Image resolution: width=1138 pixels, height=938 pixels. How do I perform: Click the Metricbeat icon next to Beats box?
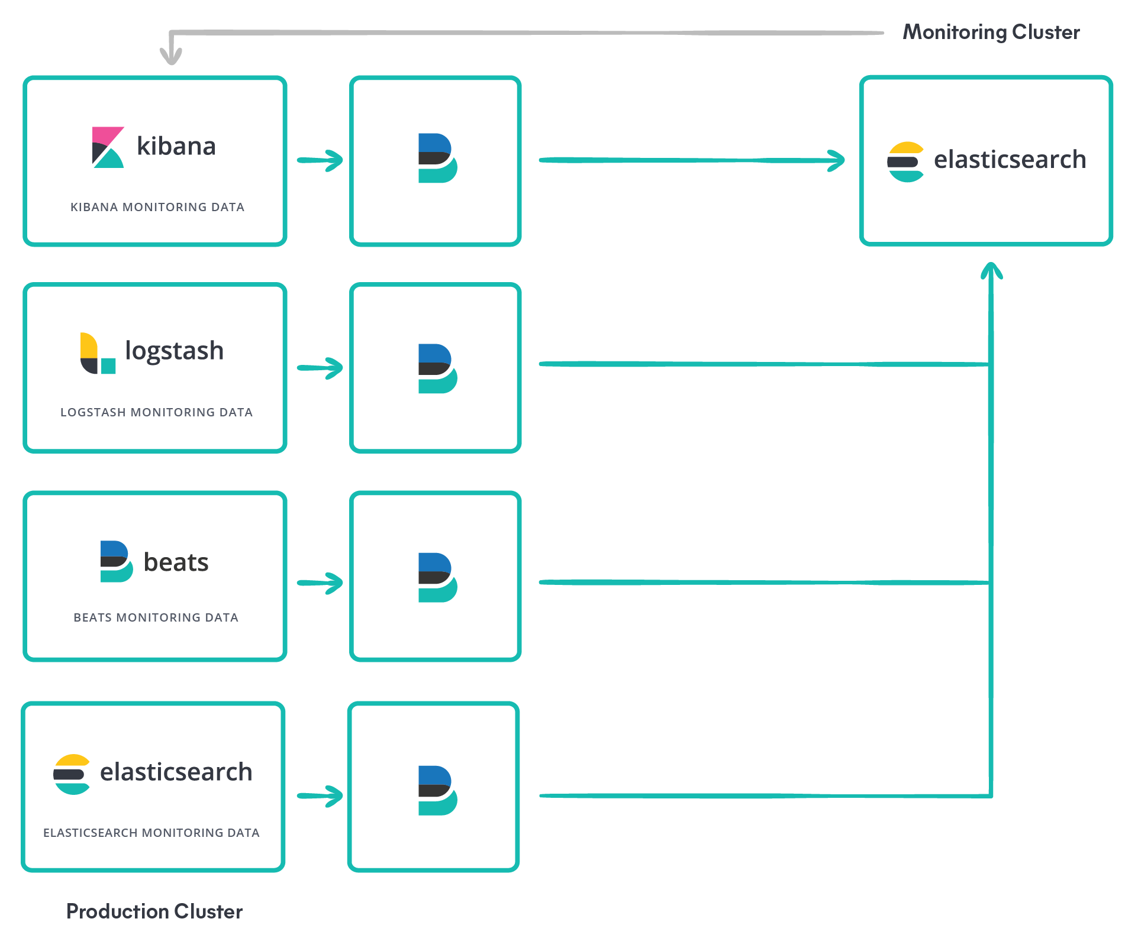pyautogui.click(x=437, y=578)
